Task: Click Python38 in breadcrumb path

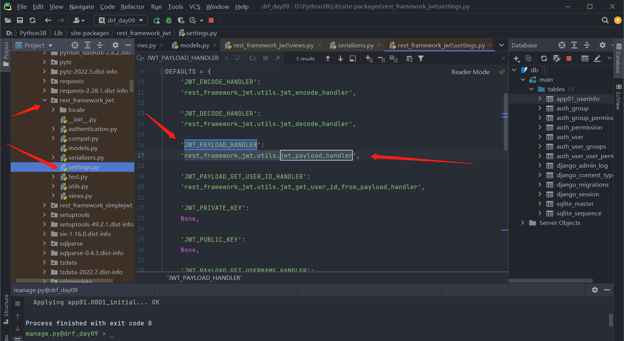Action: pos(33,33)
